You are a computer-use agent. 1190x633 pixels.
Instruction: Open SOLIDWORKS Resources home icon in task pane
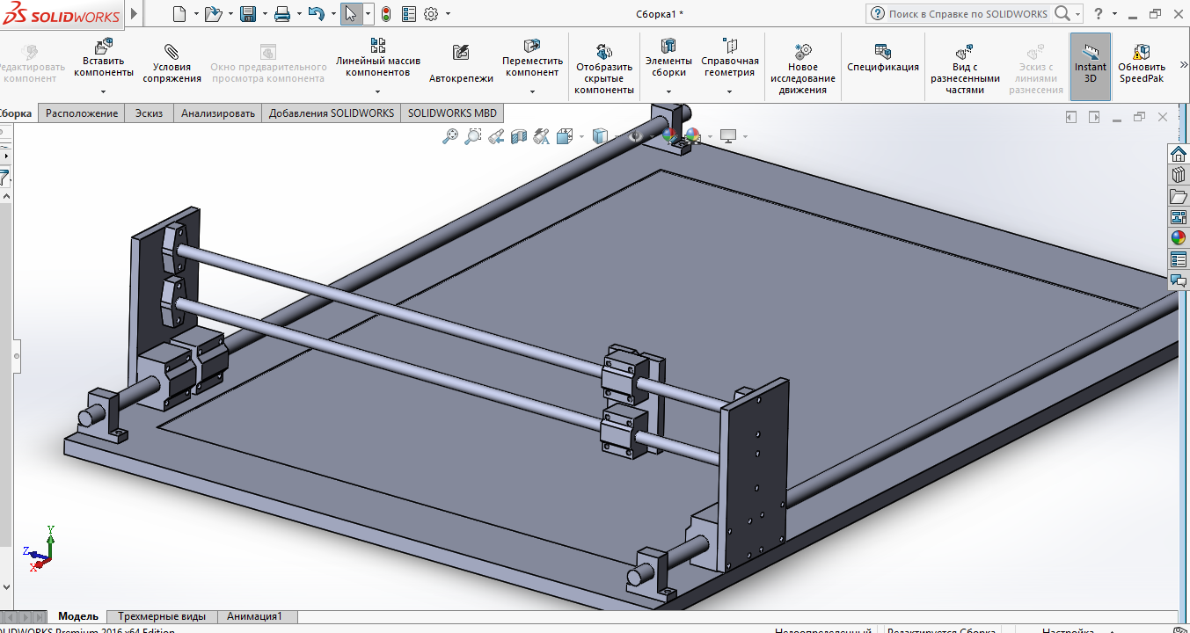(1179, 154)
